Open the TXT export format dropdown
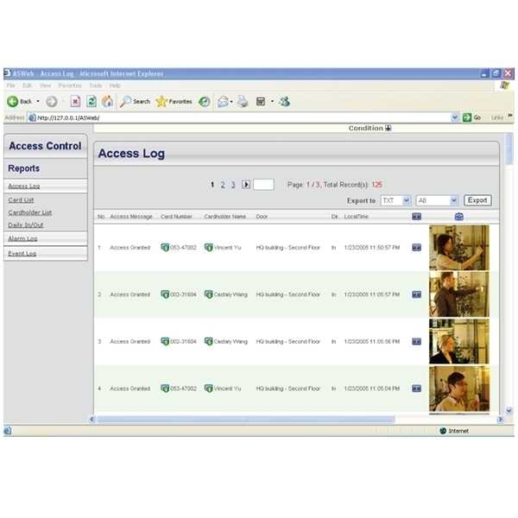Screen dimensions: 518x518 [x=406, y=200]
